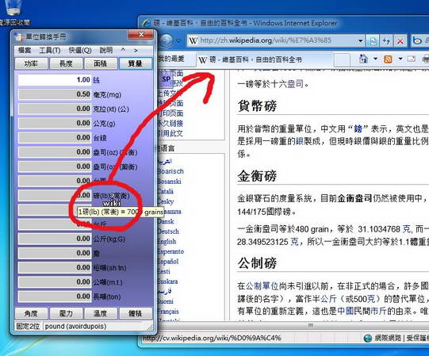Click the 0.50 毫克(mg) value field
Screen dimensions: 429x356
(55, 94)
